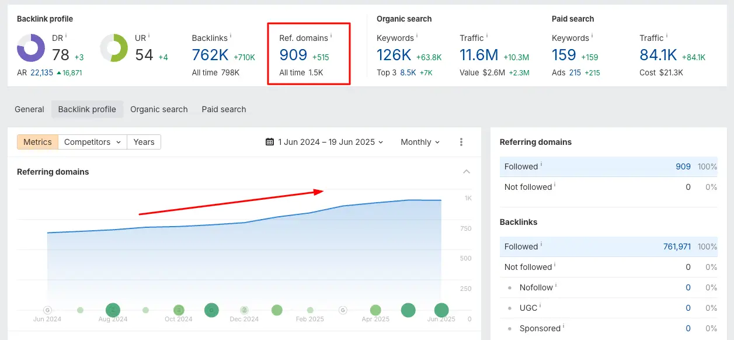Toggle the Years chart mode
The image size is (734, 340).
tap(144, 142)
